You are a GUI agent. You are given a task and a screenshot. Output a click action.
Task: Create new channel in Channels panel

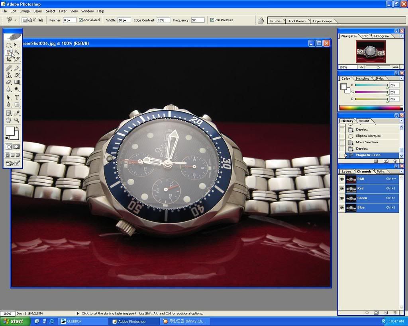[x=386, y=312]
